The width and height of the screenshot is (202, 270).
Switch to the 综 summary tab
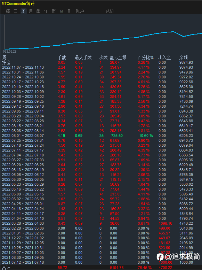tap(8, 11)
